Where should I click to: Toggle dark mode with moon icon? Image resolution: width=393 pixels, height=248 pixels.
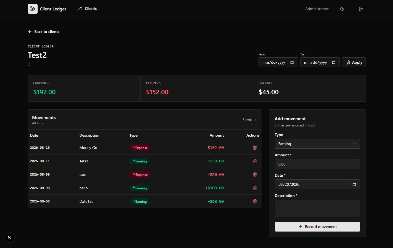tap(342, 9)
